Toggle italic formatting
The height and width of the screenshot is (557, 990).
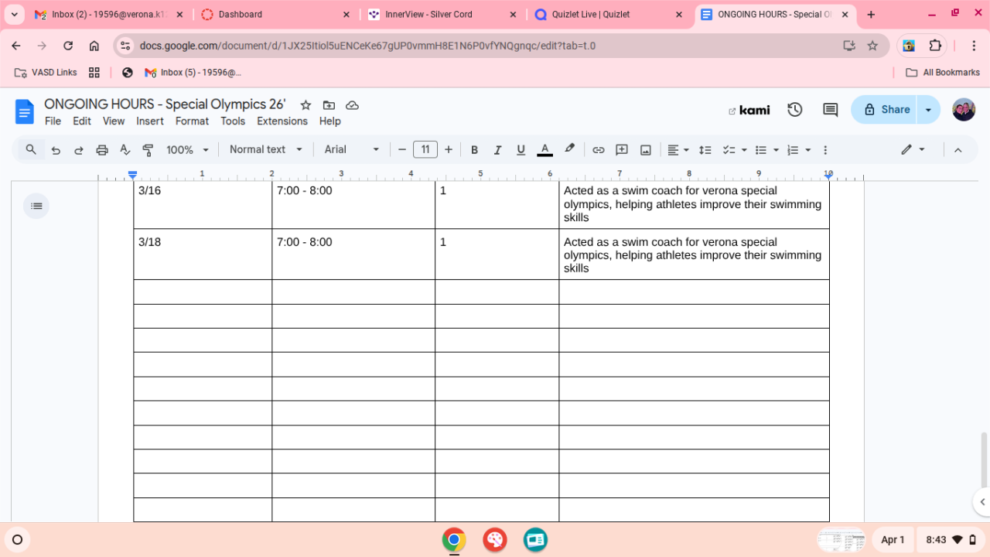498,150
